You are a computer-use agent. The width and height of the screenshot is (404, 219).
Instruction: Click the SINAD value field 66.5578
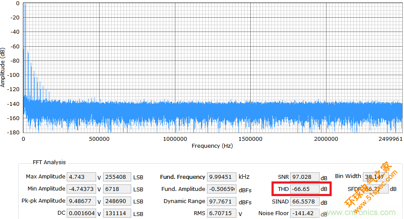[x=305, y=201]
